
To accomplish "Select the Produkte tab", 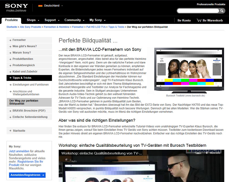I will (11, 20).
